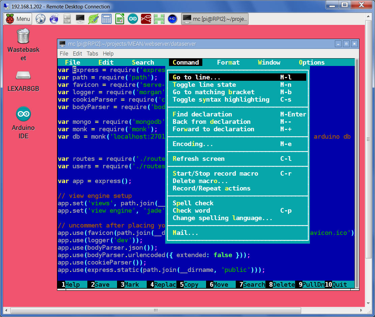Open the Arduino IDE desktop shortcut
The height and width of the screenshot is (317, 375).
(x=23, y=115)
